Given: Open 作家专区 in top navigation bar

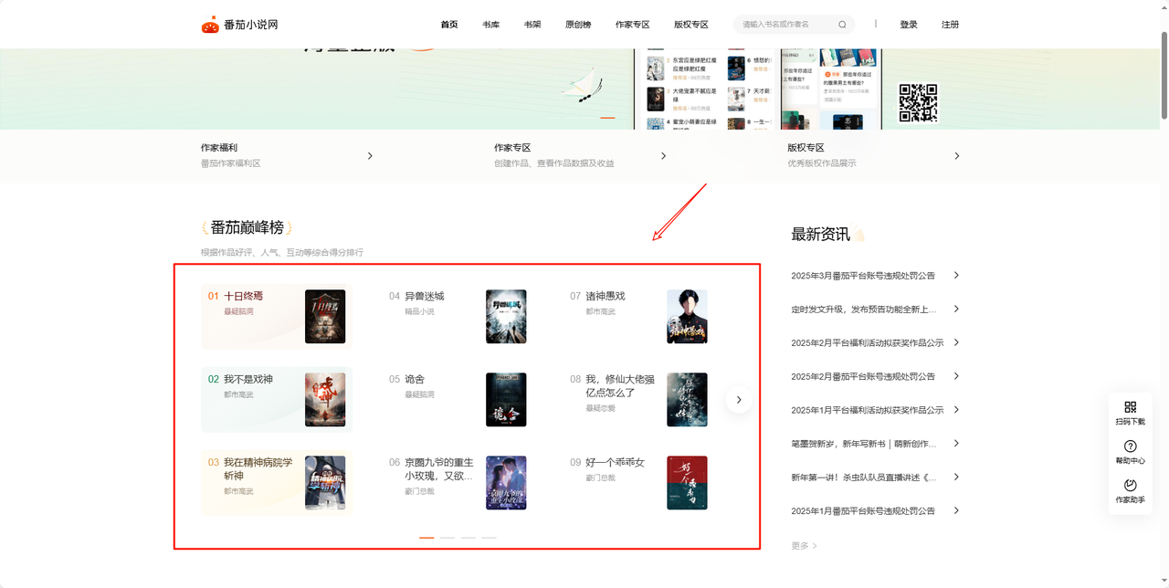Looking at the screenshot, I should pyautogui.click(x=632, y=25).
